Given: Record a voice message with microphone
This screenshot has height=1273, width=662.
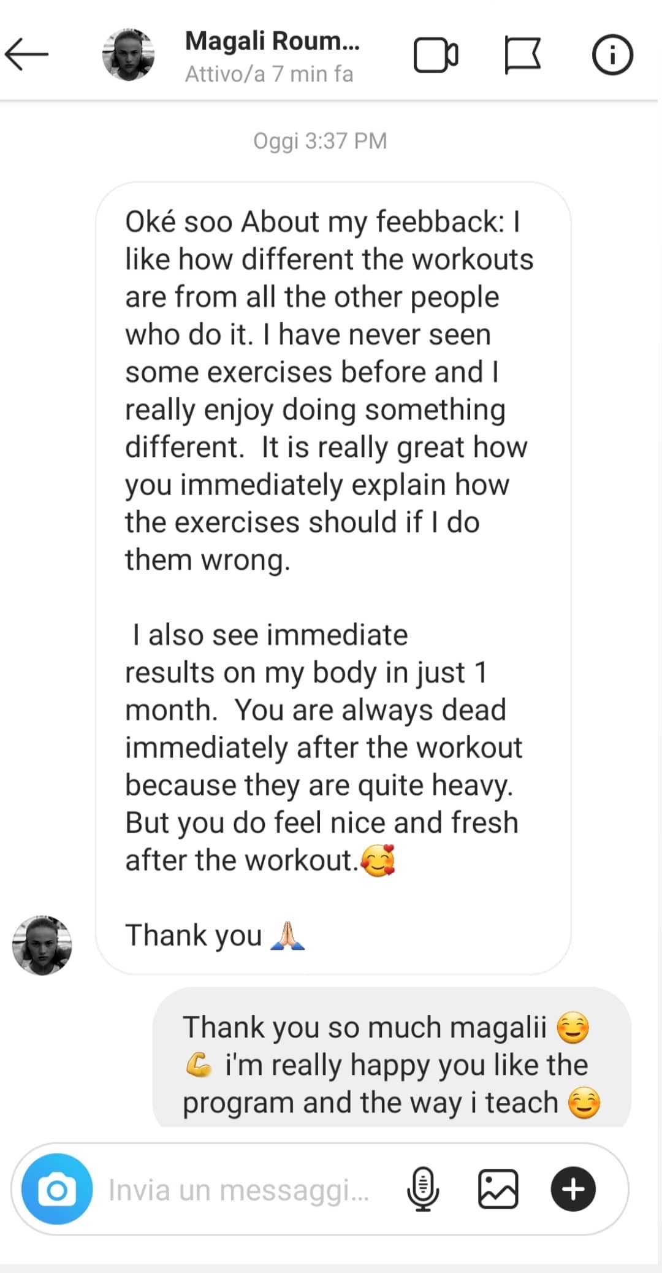Looking at the screenshot, I should click(x=423, y=1189).
